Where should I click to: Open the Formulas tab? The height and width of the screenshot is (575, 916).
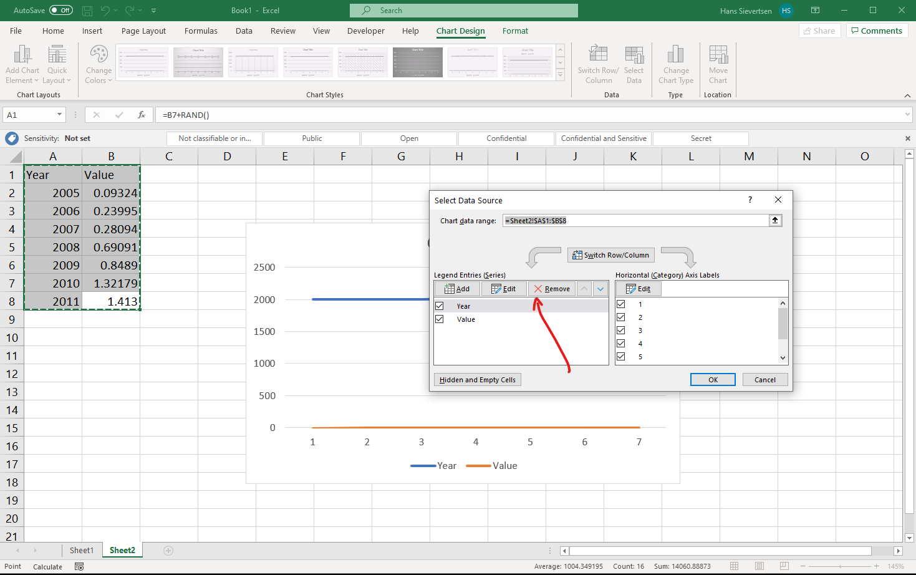[x=201, y=31]
